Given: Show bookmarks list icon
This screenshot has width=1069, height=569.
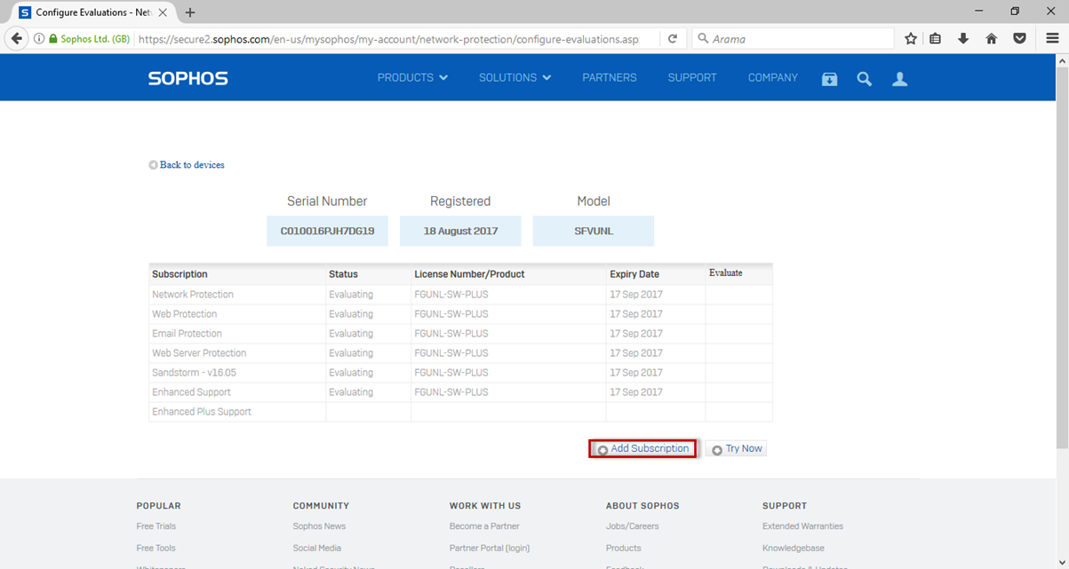Looking at the screenshot, I should coord(936,39).
